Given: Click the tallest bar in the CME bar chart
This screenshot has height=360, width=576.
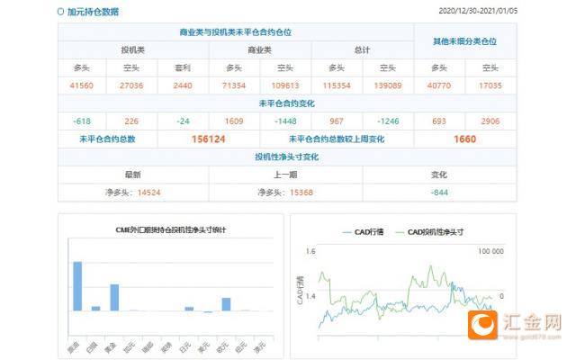Looking at the screenshot, I should [x=77, y=286].
